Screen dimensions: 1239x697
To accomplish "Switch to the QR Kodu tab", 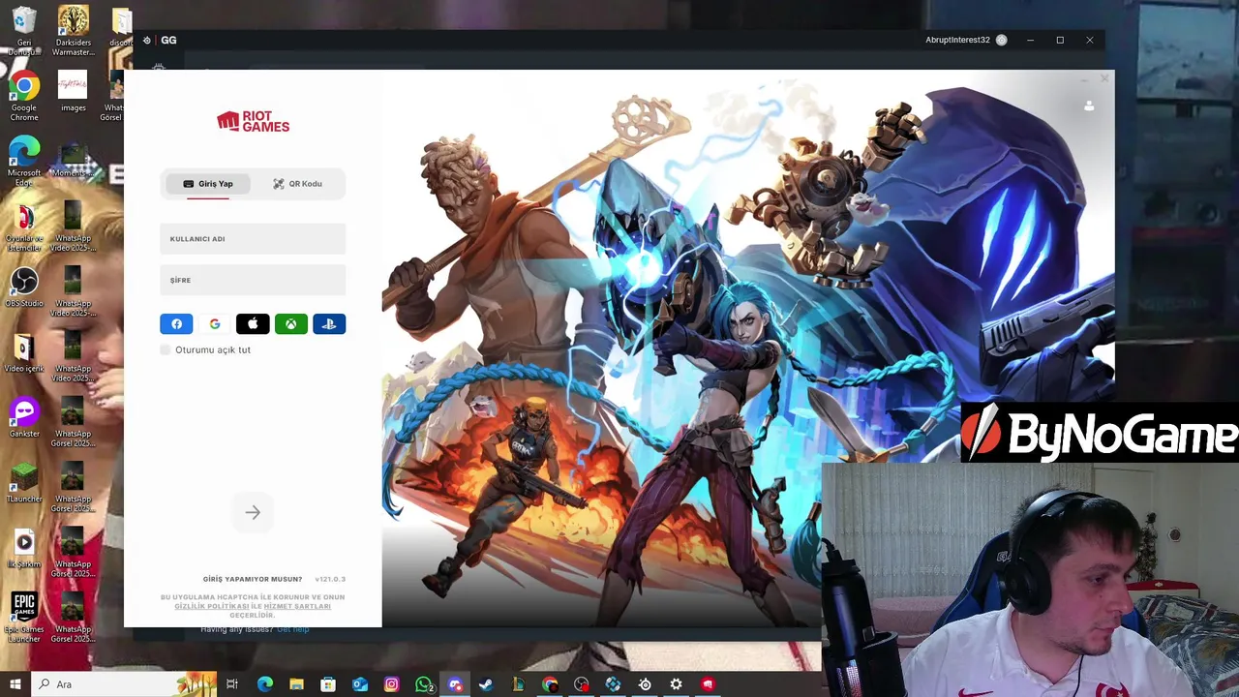I will [297, 184].
